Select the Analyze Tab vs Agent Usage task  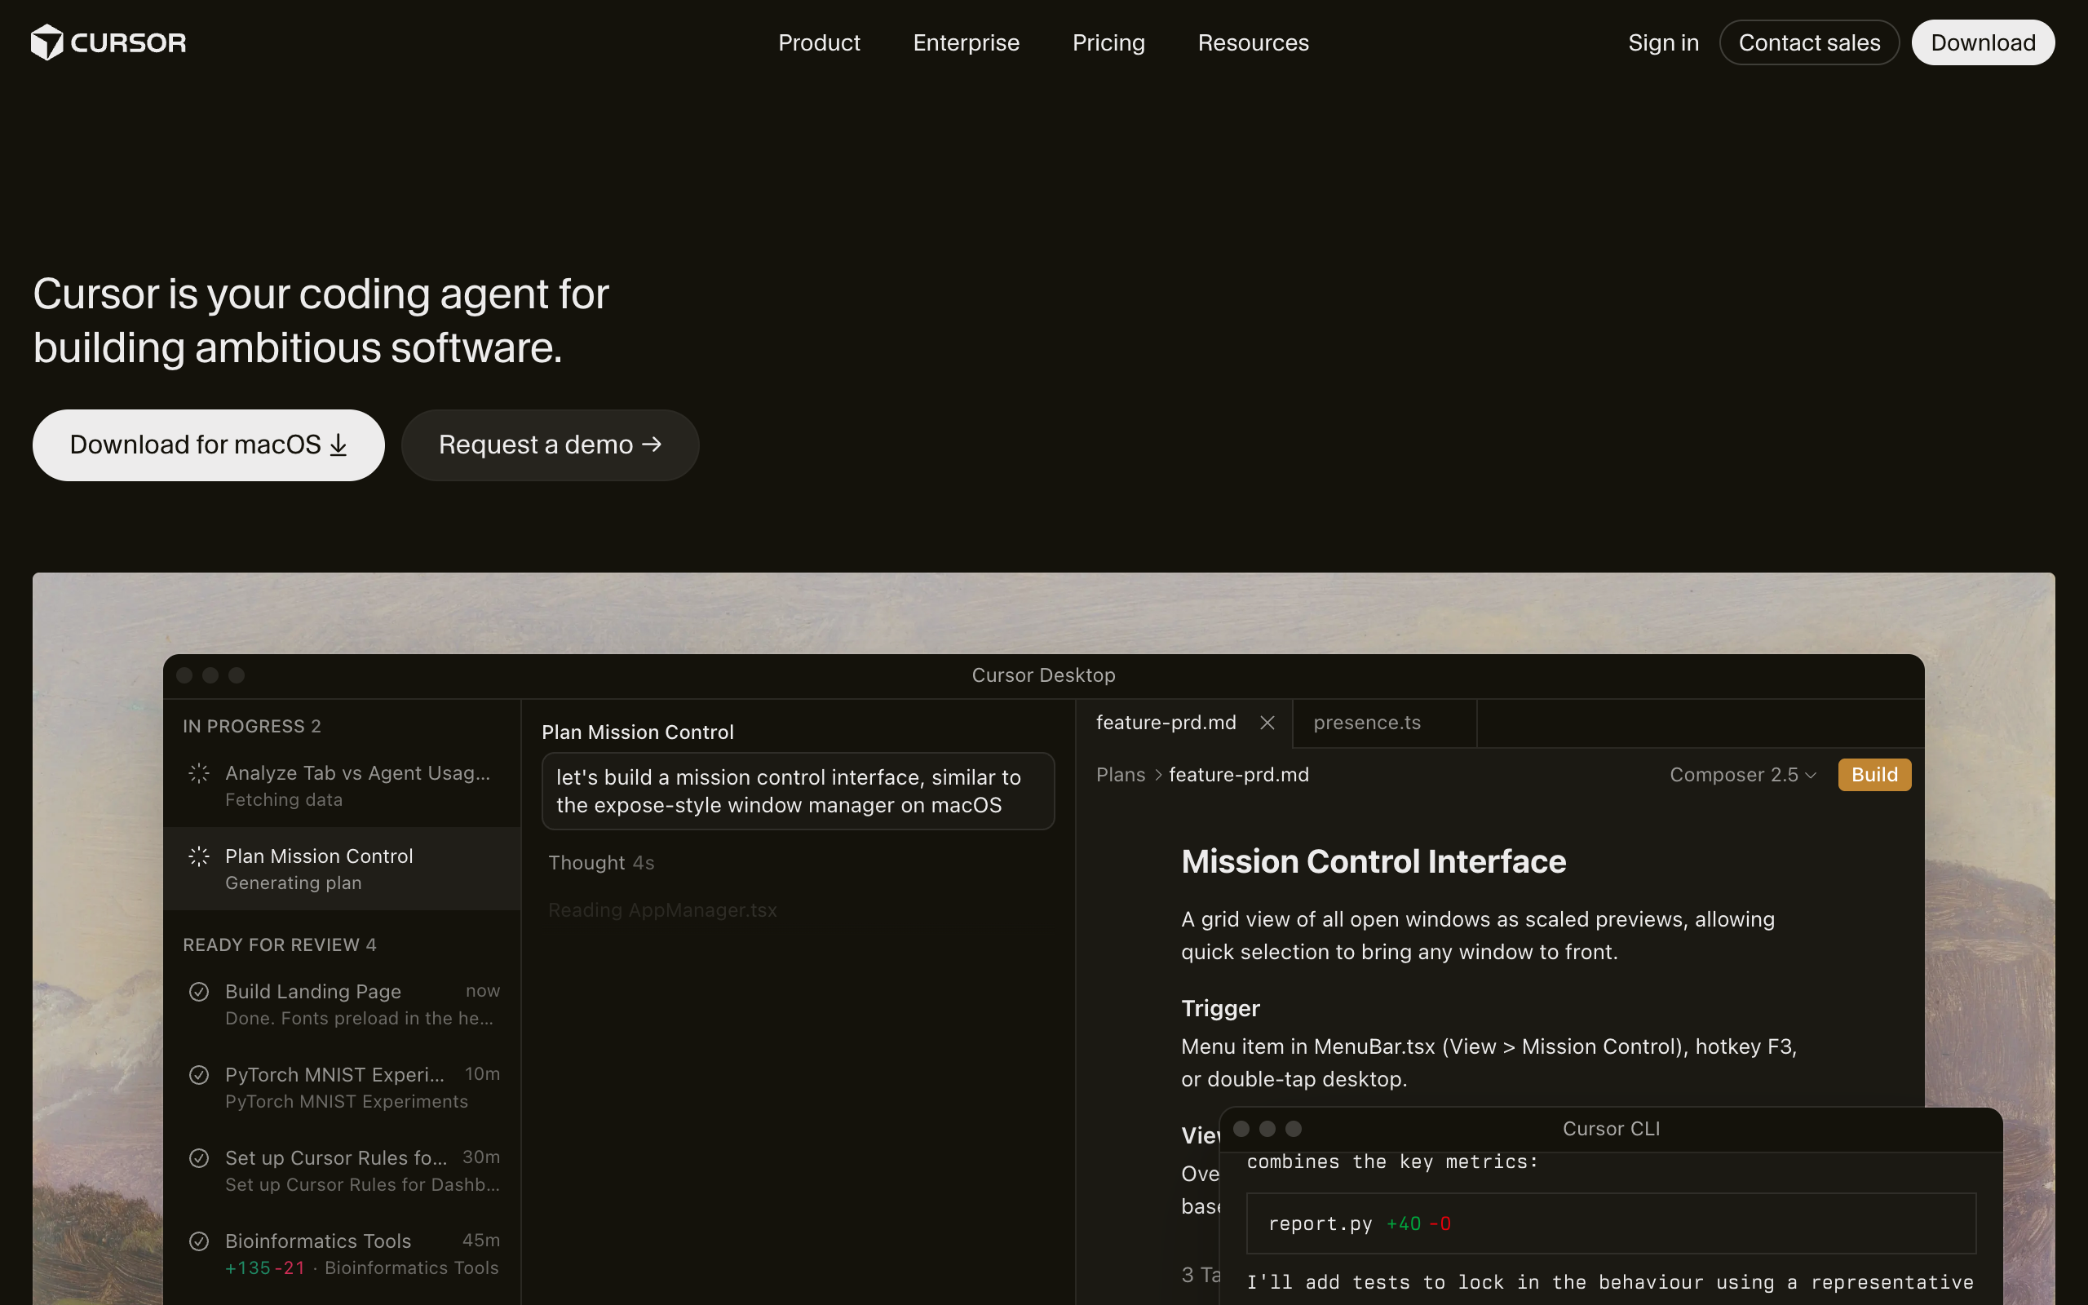click(x=342, y=785)
